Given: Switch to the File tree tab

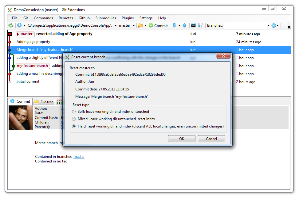Looking at the screenshot, I should [44, 102].
